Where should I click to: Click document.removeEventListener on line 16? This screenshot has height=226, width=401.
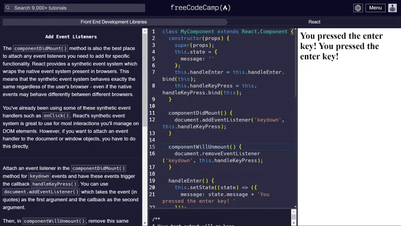(x=217, y=153)
